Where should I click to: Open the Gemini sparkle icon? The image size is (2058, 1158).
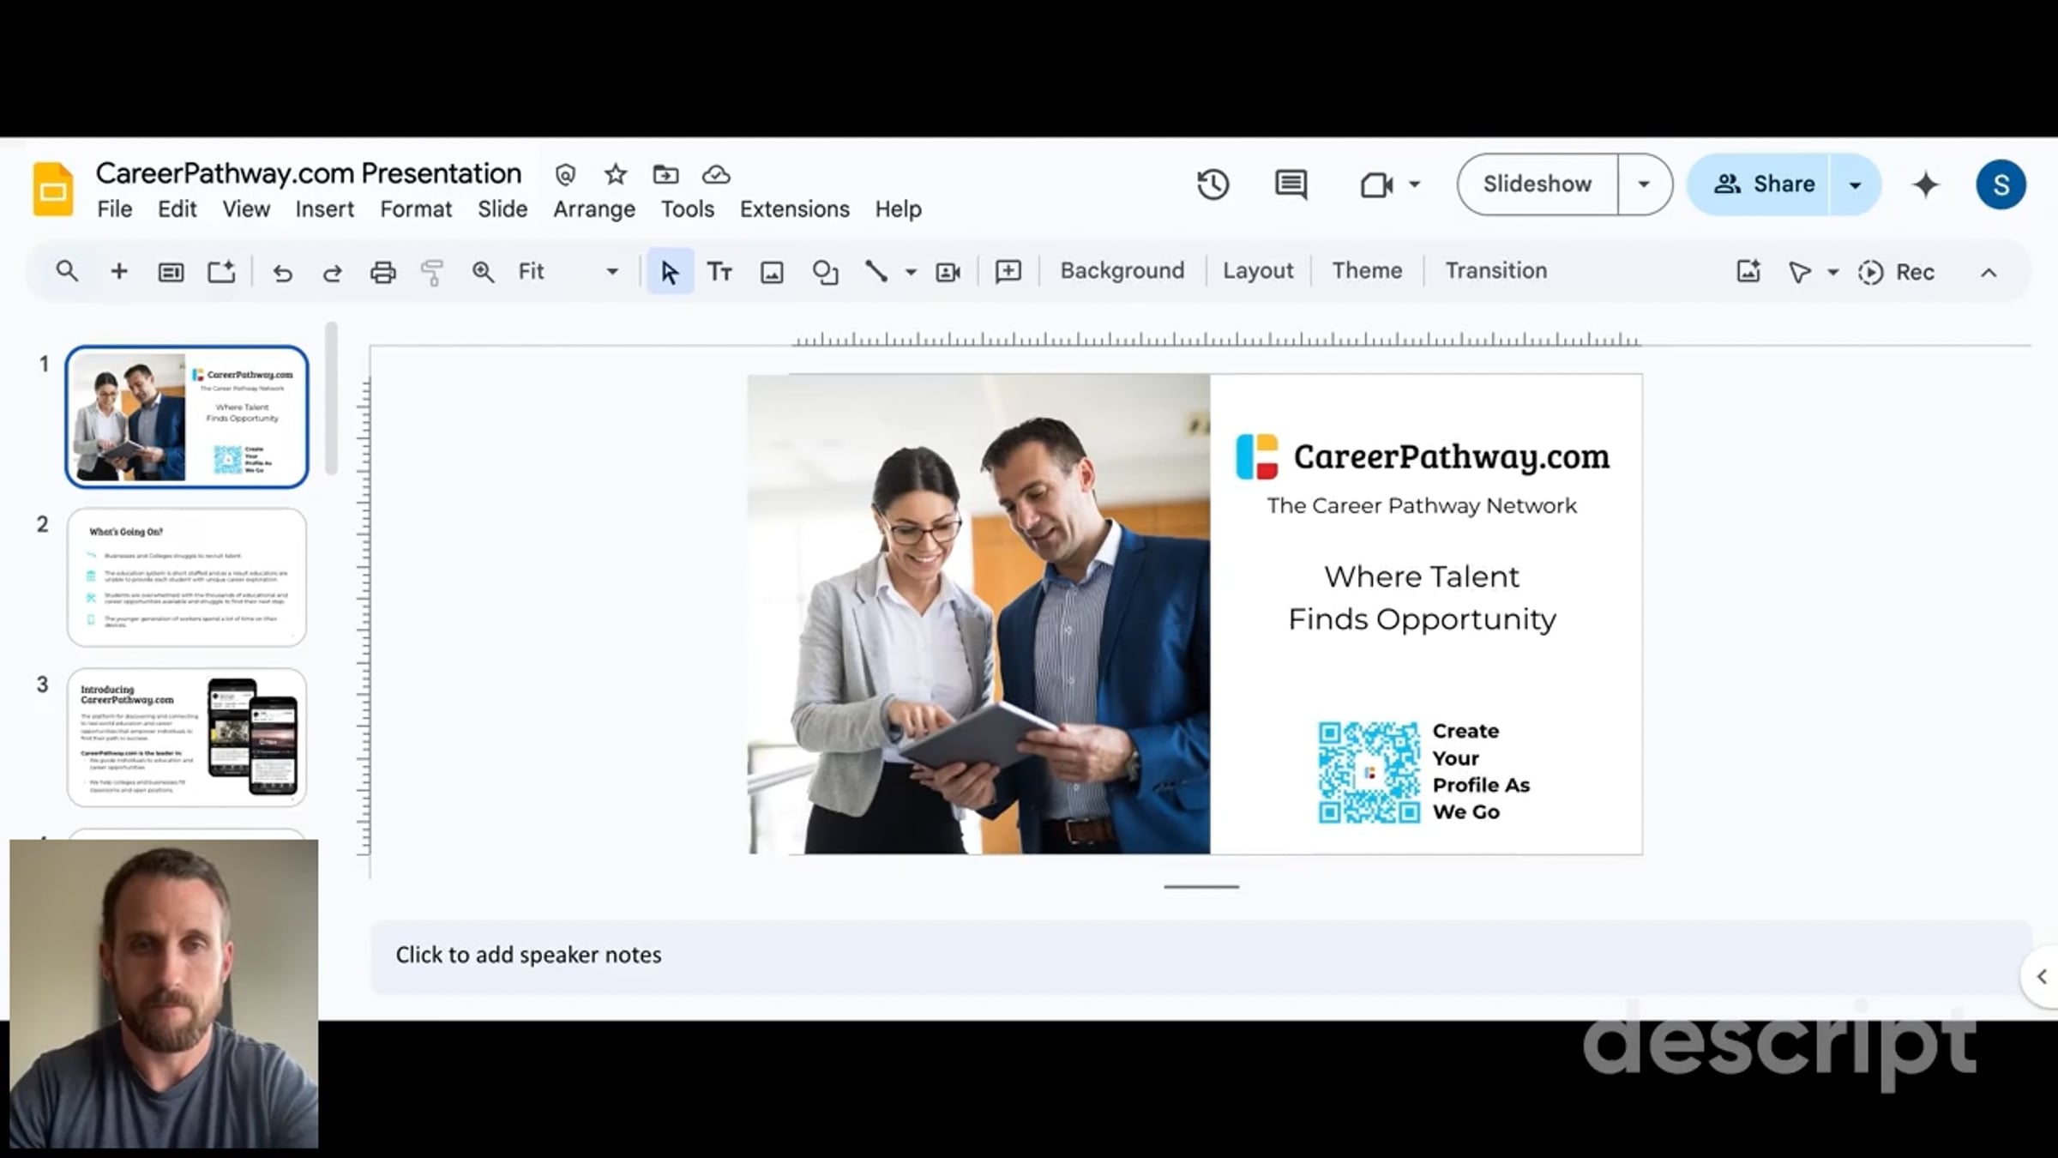pos(1926,184)
